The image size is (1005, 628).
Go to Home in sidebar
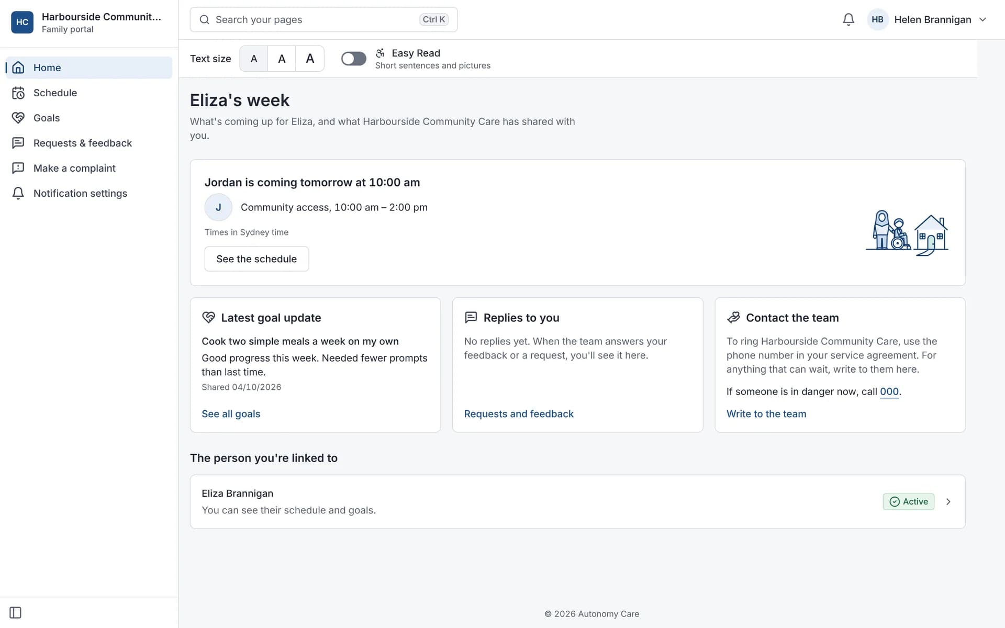89,68
